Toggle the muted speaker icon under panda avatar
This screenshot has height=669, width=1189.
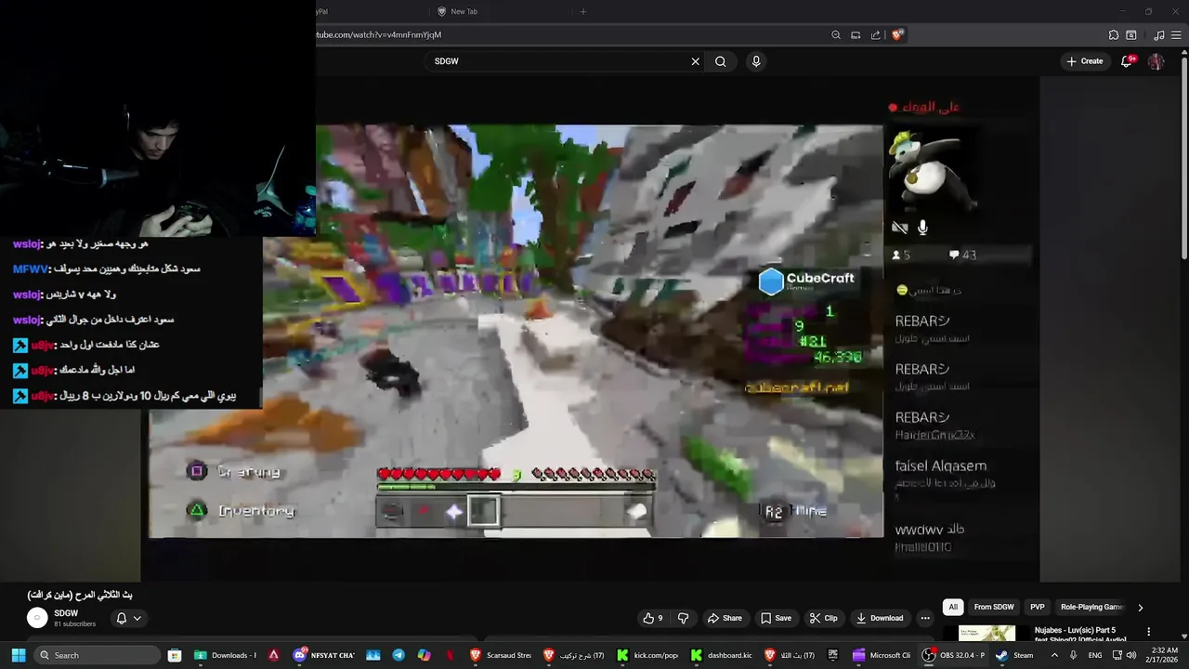pyautogui.click(x=899, y=227)
